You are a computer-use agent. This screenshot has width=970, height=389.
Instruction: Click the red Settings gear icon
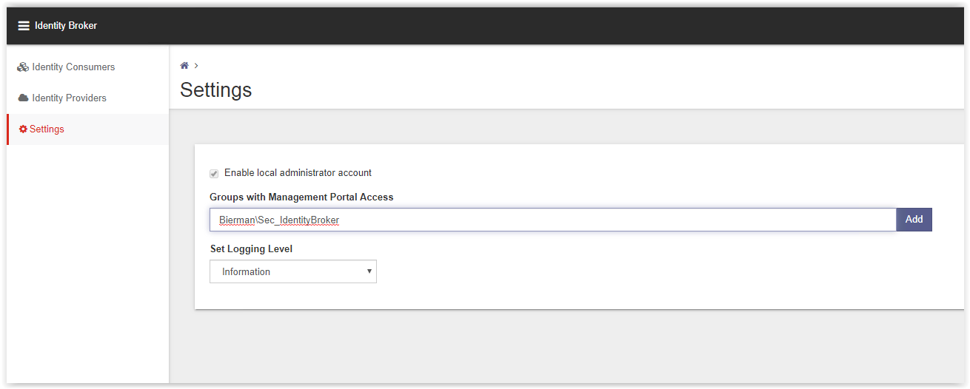click(x=23, y=129)
